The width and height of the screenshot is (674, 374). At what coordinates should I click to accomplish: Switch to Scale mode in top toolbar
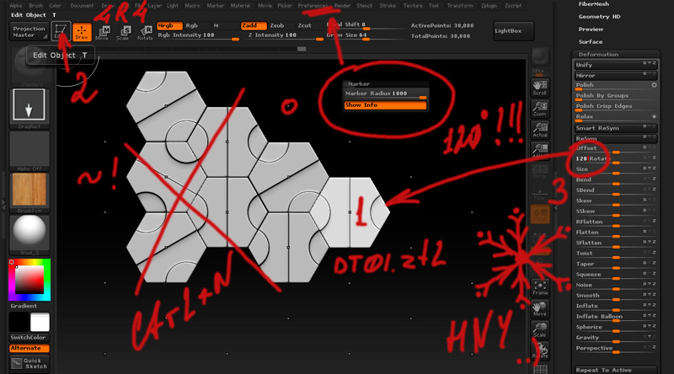pyautogui.click(x=123, y=33)
